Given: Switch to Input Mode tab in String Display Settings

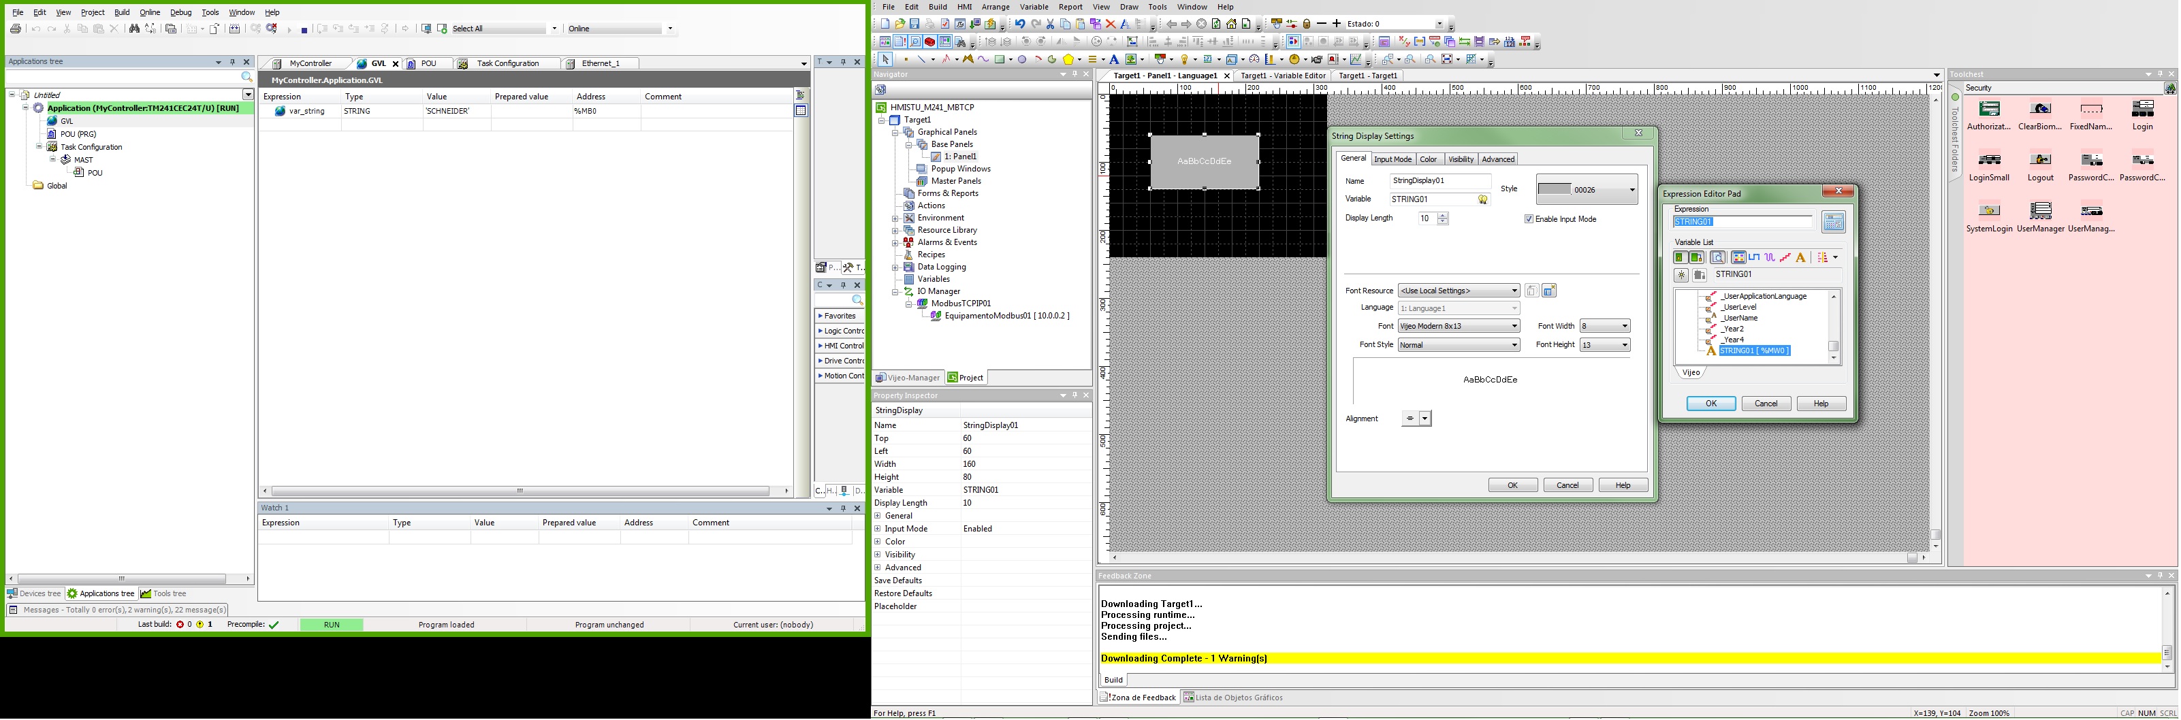Looking at the screenshot, I should [x=1392, y=159].
